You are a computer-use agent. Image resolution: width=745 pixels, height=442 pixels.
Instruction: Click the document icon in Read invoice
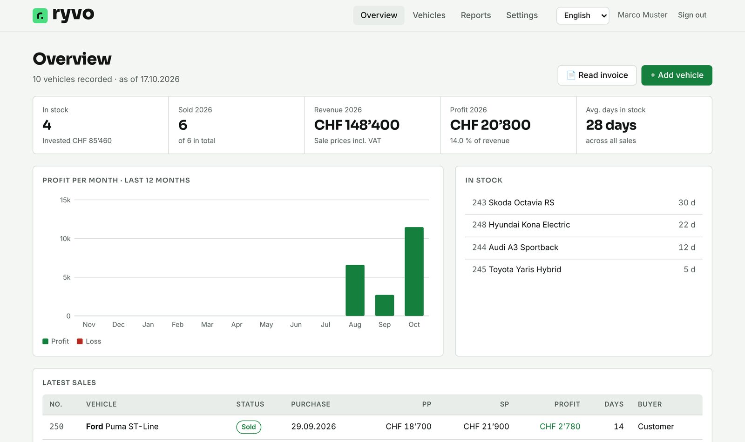tap(571, 75)
